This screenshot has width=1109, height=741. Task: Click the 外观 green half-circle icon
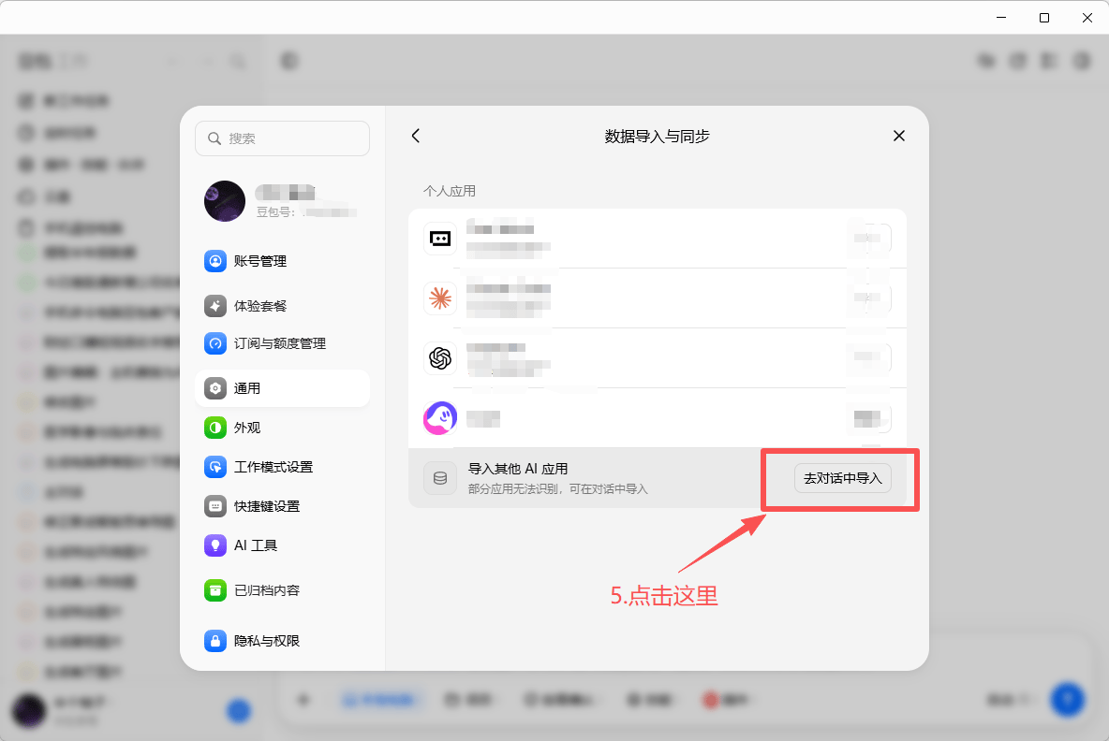pos(215,428)
